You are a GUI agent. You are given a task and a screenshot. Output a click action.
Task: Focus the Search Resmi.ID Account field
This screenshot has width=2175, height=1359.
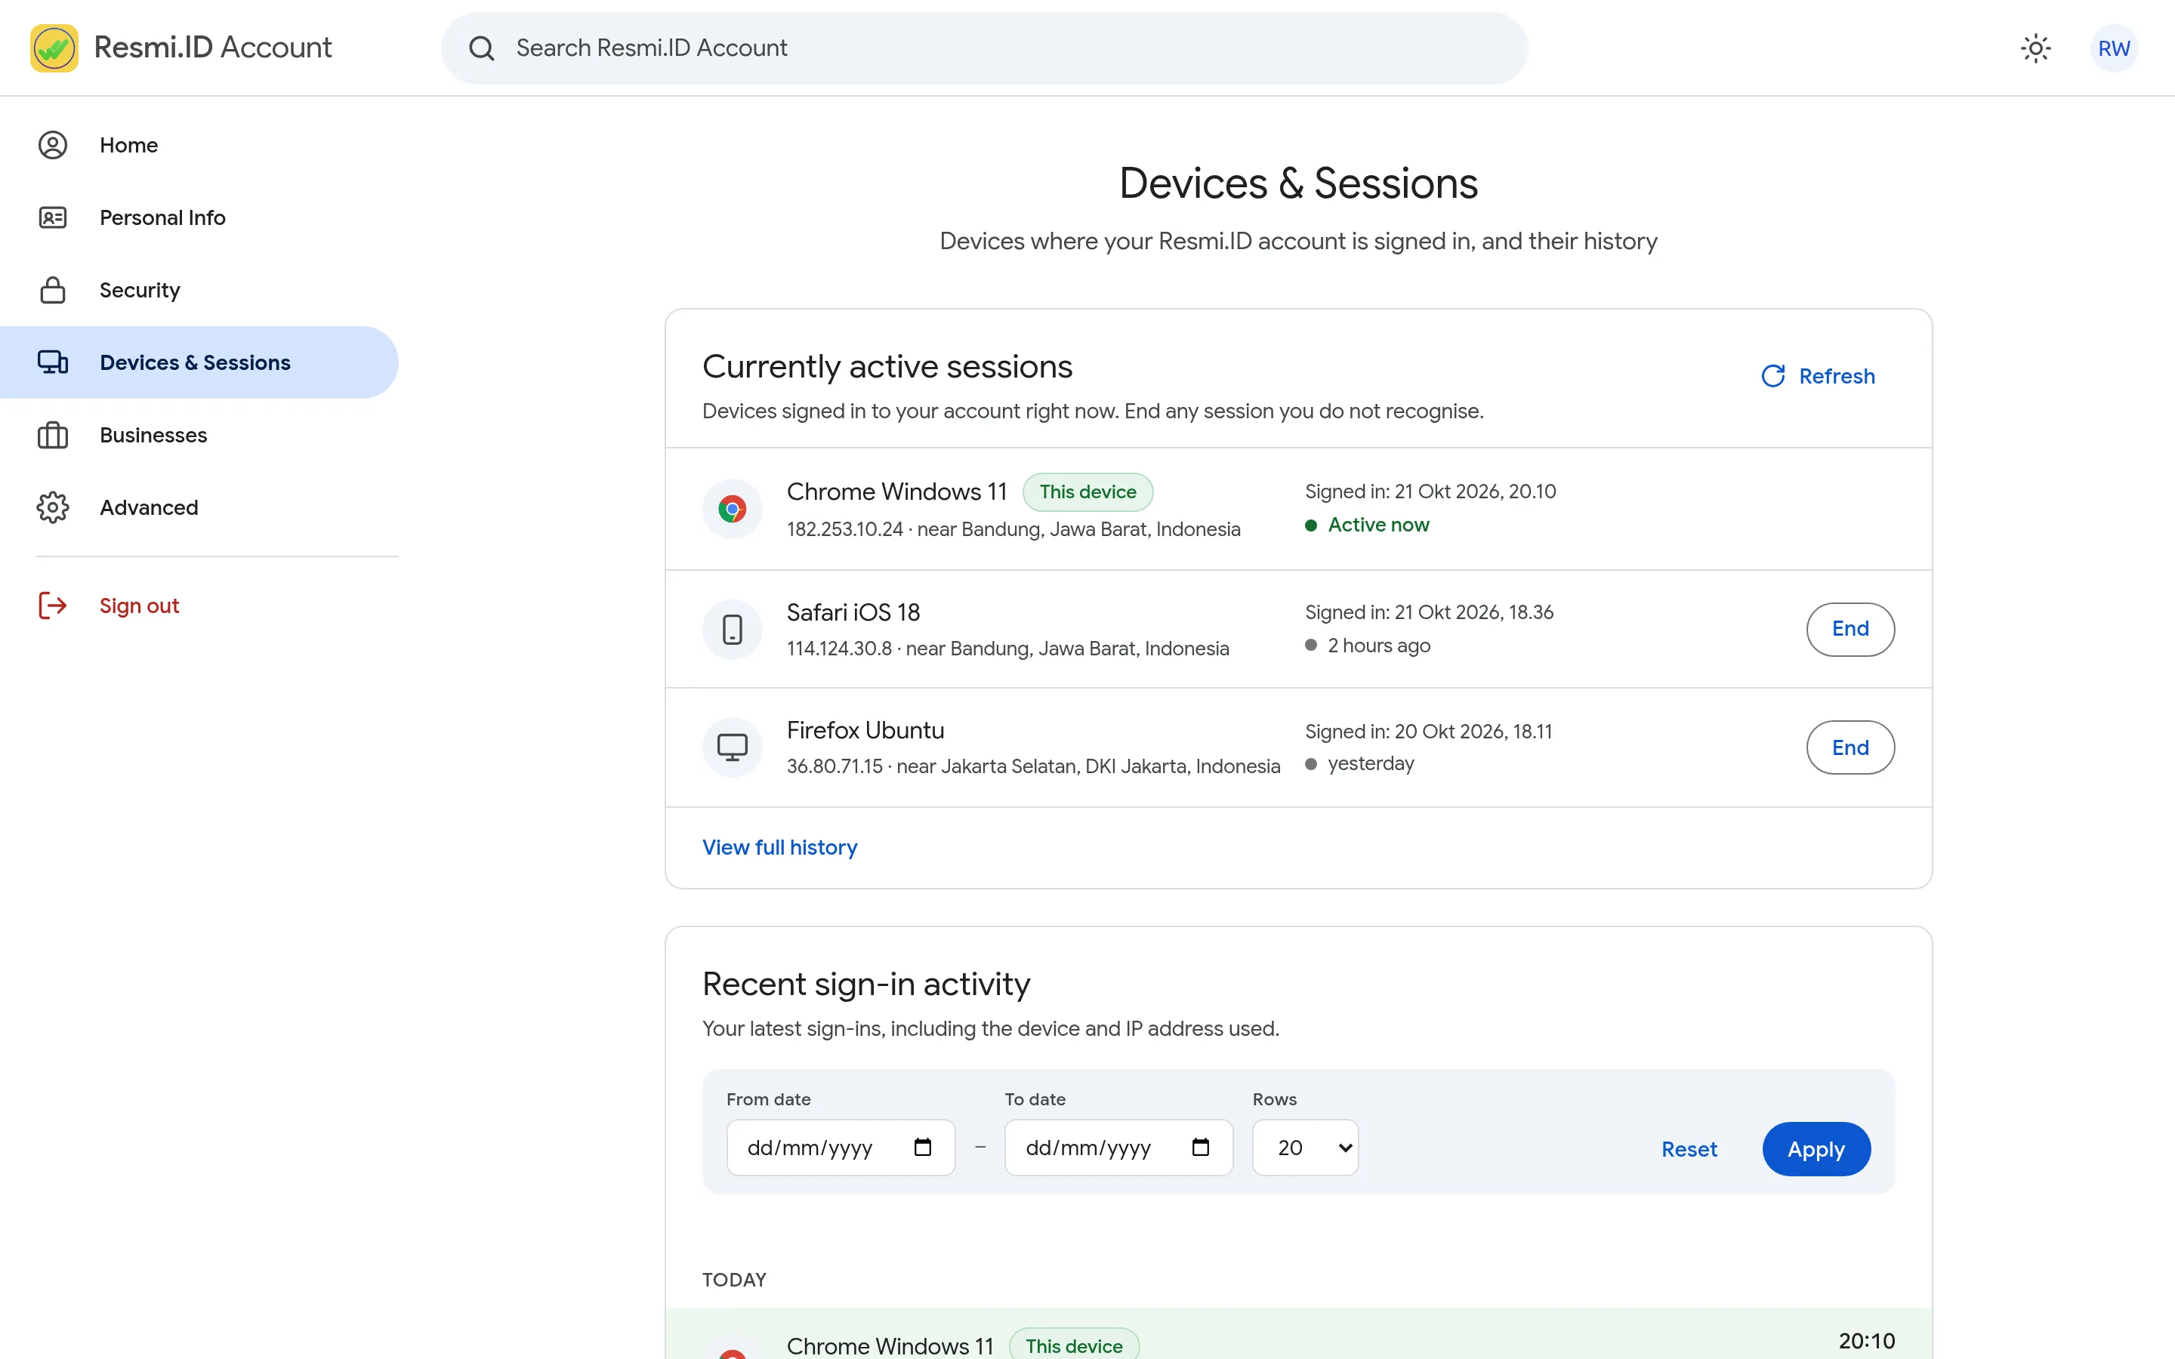pyautogui.click(x=984, y=48)
